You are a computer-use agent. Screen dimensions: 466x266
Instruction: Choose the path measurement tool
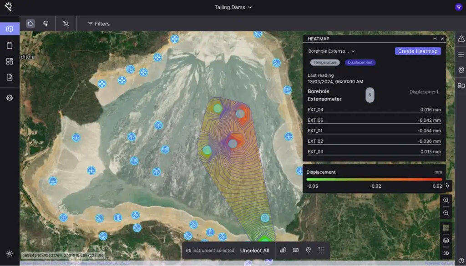tap(66, 24)
